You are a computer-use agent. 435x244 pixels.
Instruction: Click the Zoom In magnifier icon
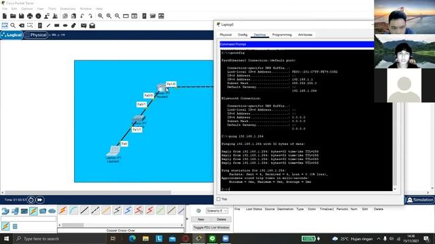coord(101,16)
